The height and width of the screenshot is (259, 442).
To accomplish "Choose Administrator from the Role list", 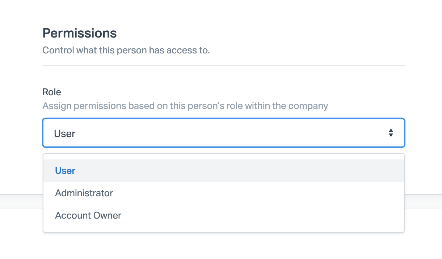I will [84, 193].
